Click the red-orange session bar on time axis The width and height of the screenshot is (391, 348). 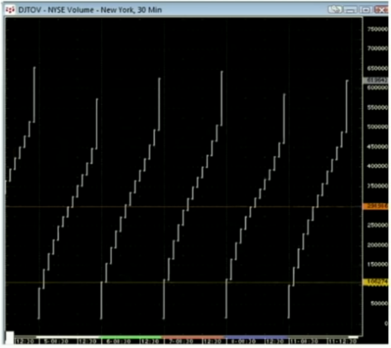pyautogui.click(x=193, y=337)
